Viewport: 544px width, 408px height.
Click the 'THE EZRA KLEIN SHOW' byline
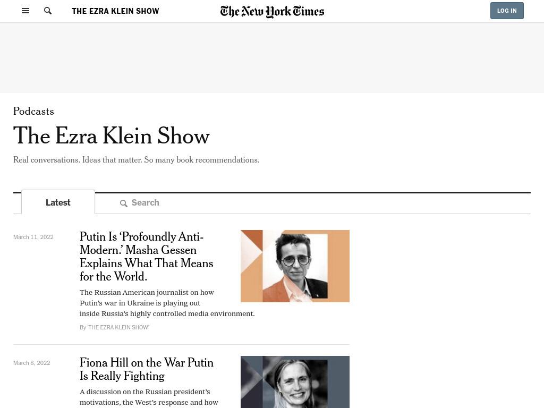(118, 327)
